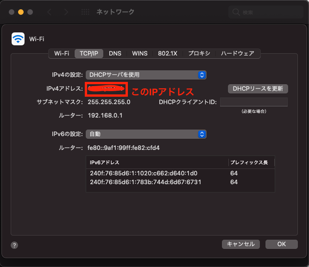This screenshot has height=267, width=309.
Task: Click the (必要な場合) hint text
Action: 254,112
